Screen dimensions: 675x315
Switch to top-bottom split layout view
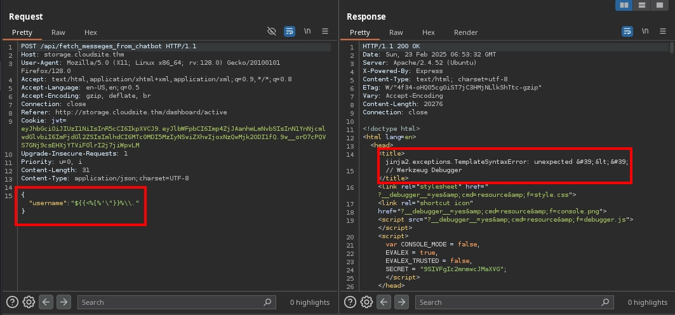point(643,5)
